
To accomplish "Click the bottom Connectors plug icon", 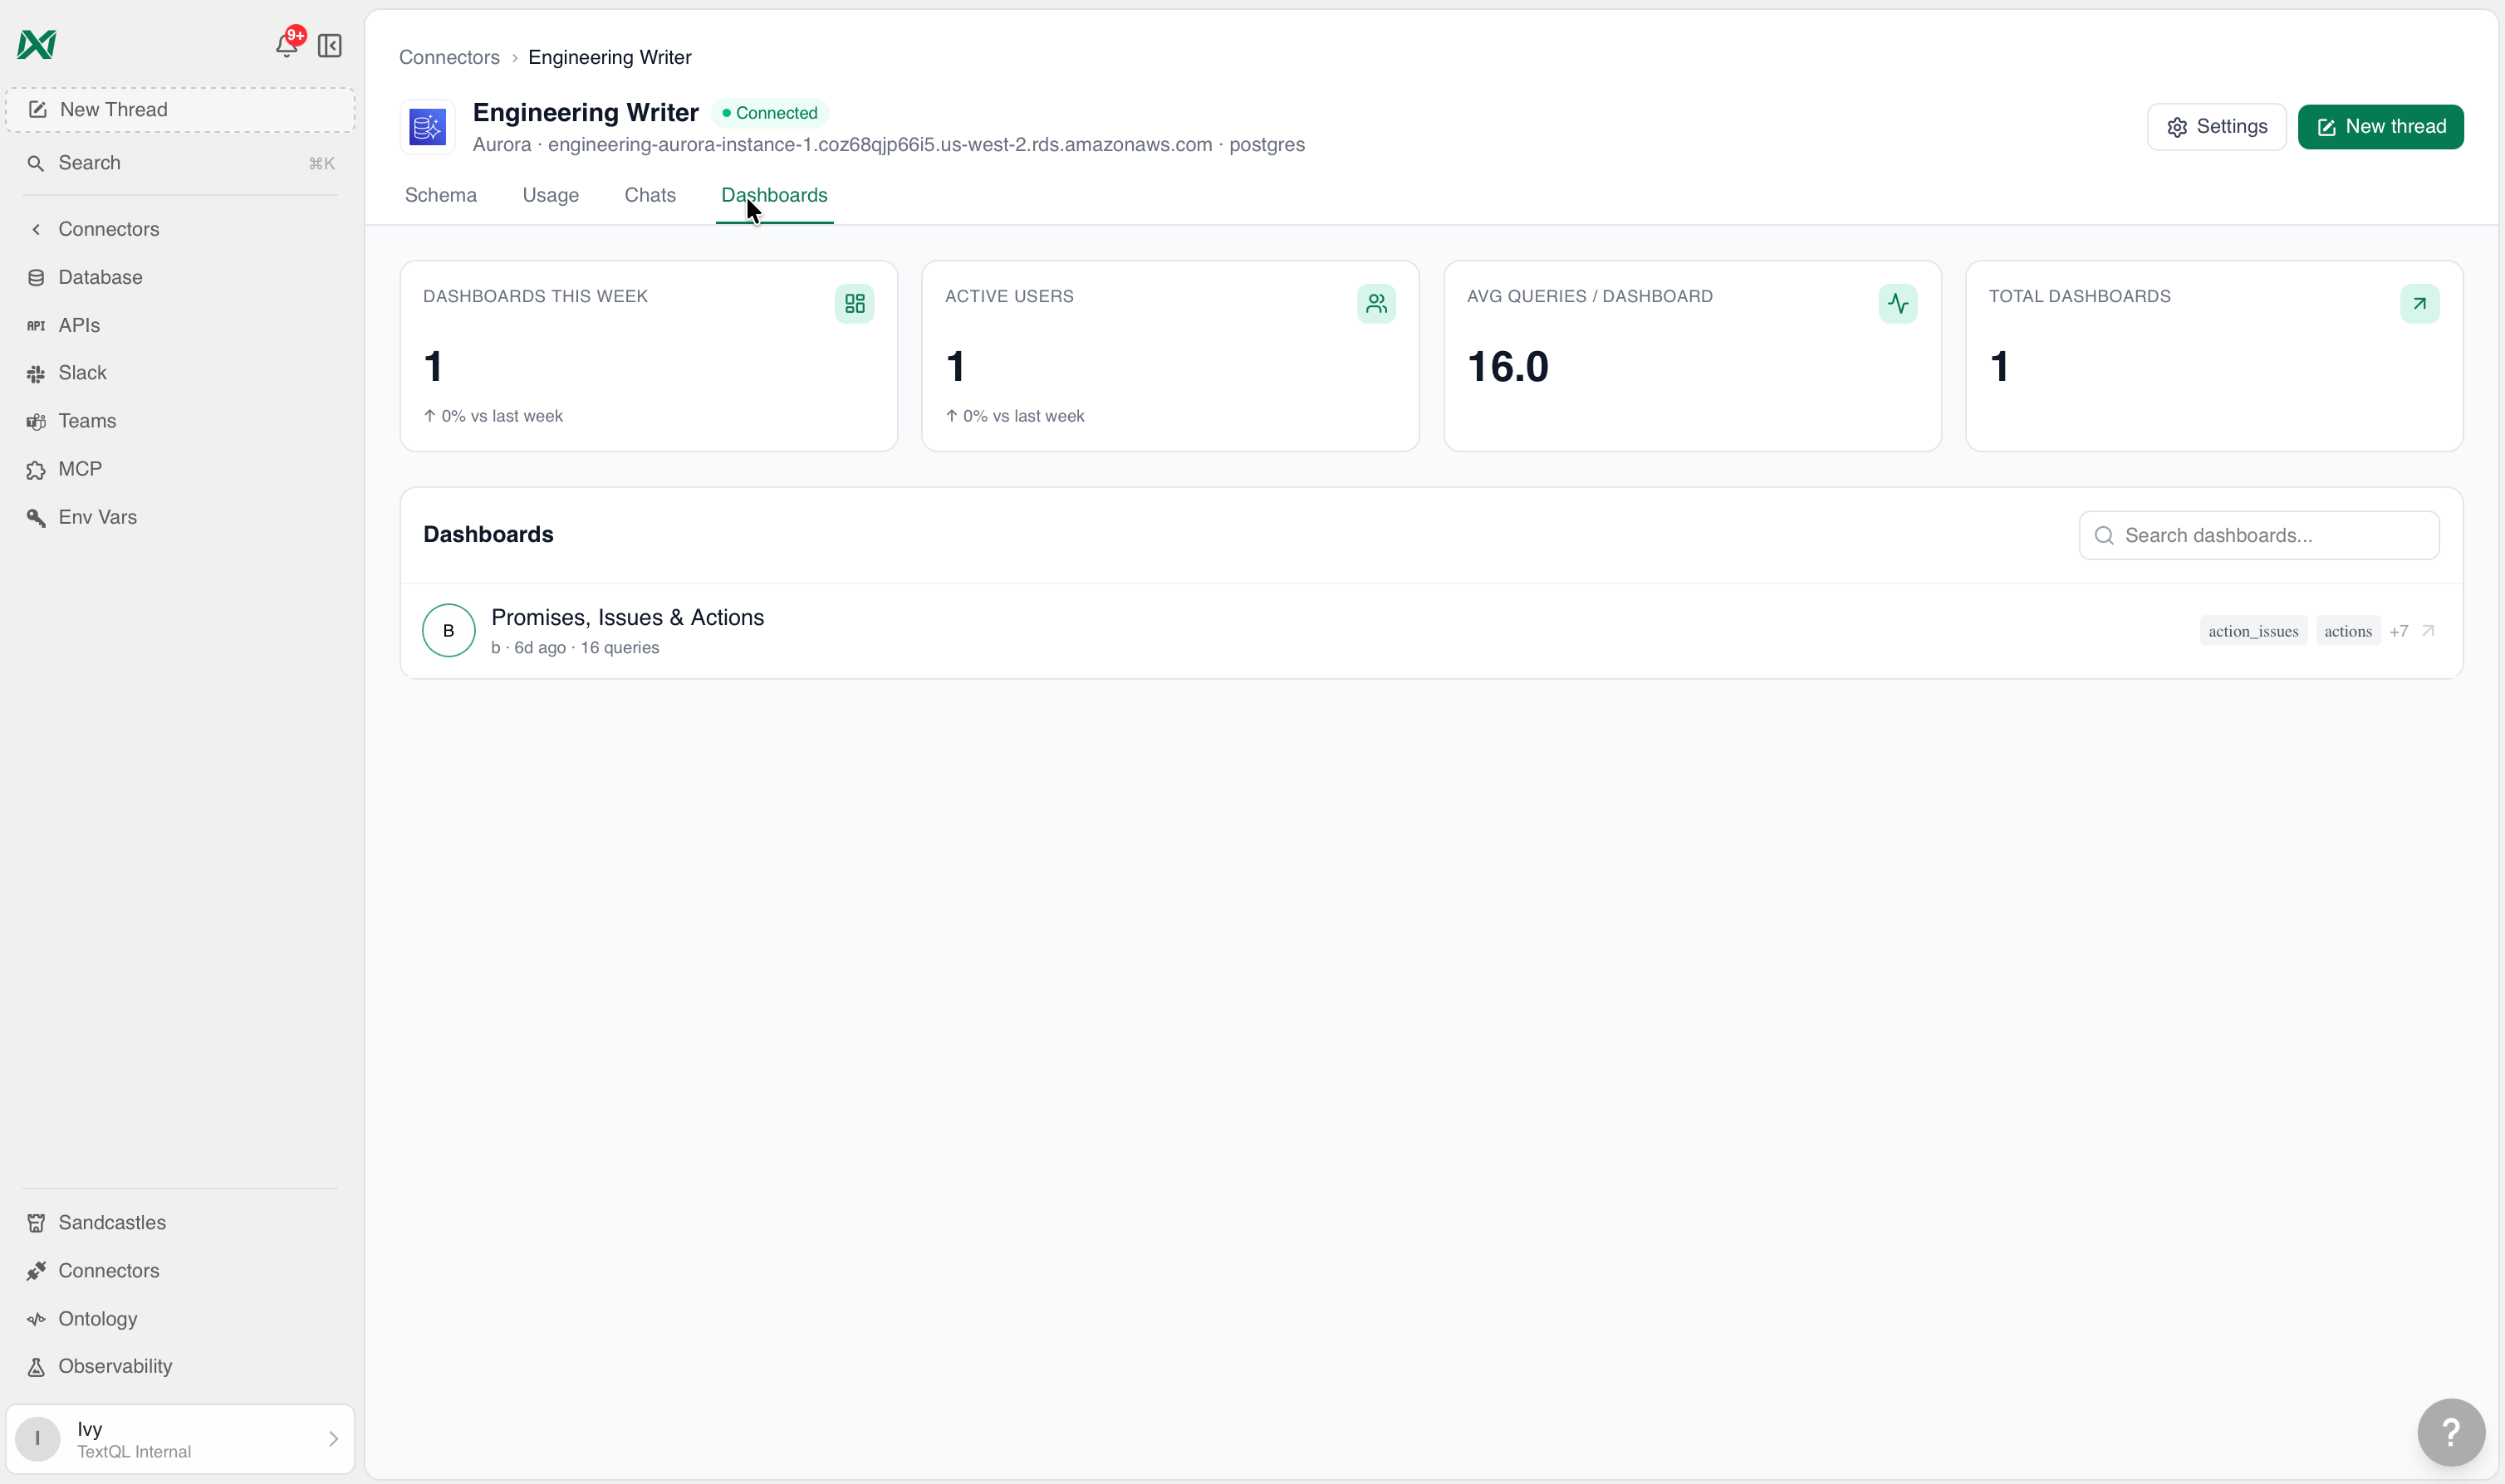I will 36,1271.
